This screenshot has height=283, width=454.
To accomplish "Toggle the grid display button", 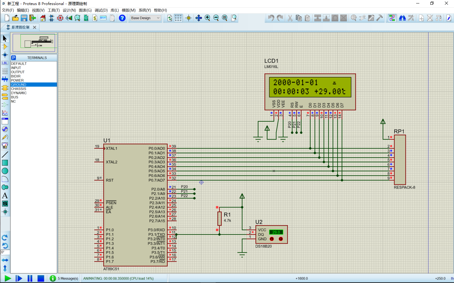I will pos(178,18).
